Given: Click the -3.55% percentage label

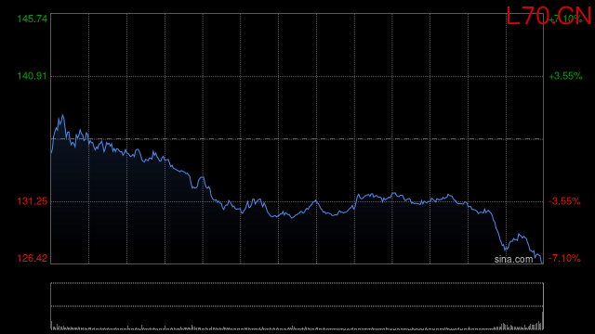Looking at the screenshot, I should (564, 201).
